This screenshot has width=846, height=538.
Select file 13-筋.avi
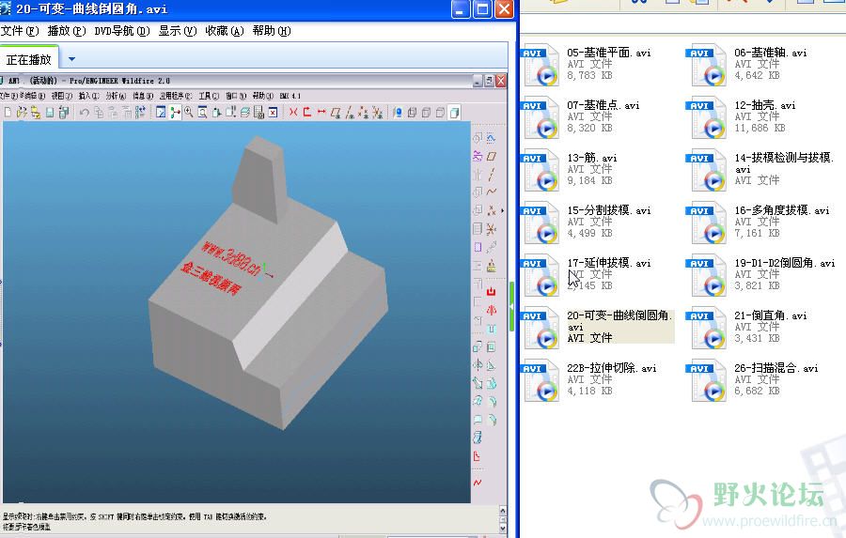click(592, 158)
